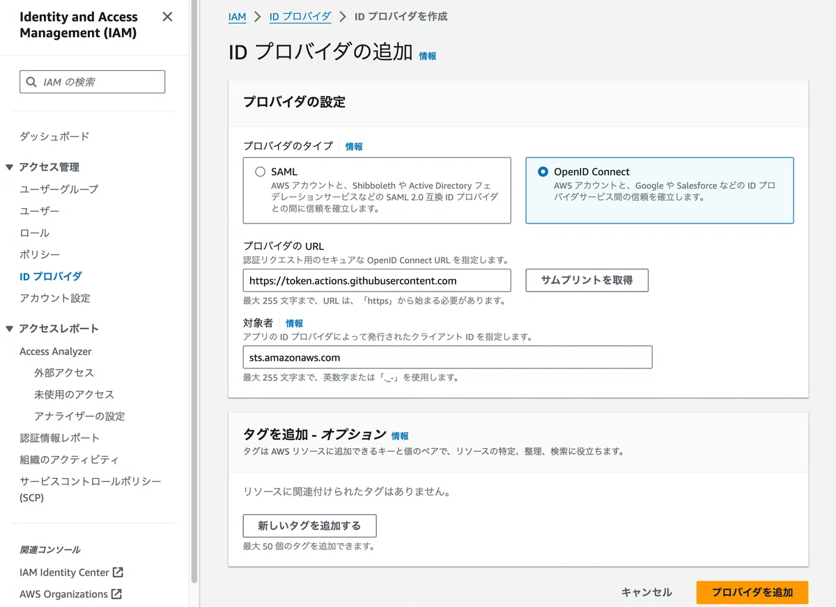
Task: Click the orange プロバイダを追加 button
Action: (x=752, y=592)
